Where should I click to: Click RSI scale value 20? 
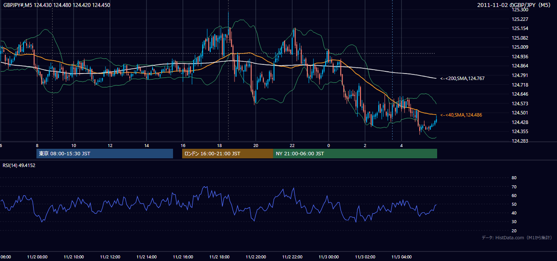tap(514, 231)
